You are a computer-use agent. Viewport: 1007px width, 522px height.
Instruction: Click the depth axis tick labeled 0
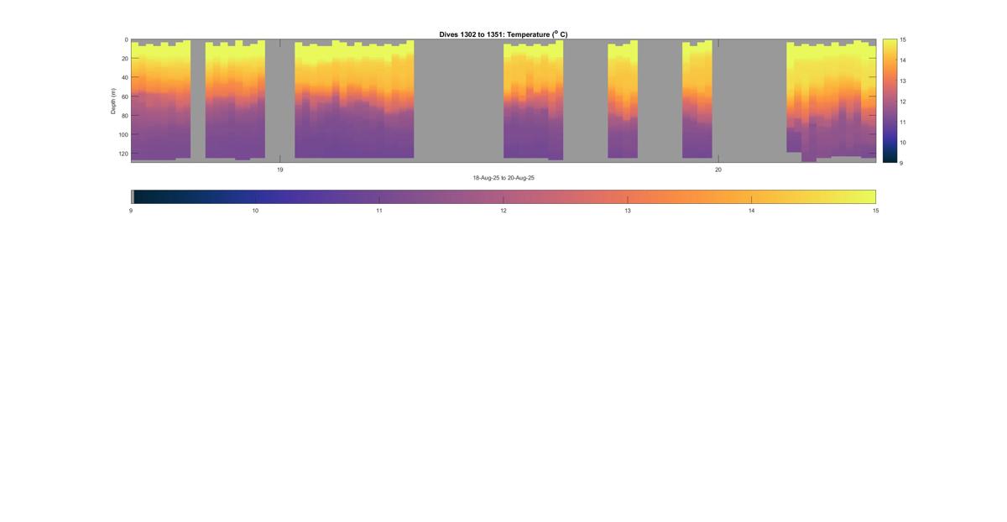(x=126, y=39)
